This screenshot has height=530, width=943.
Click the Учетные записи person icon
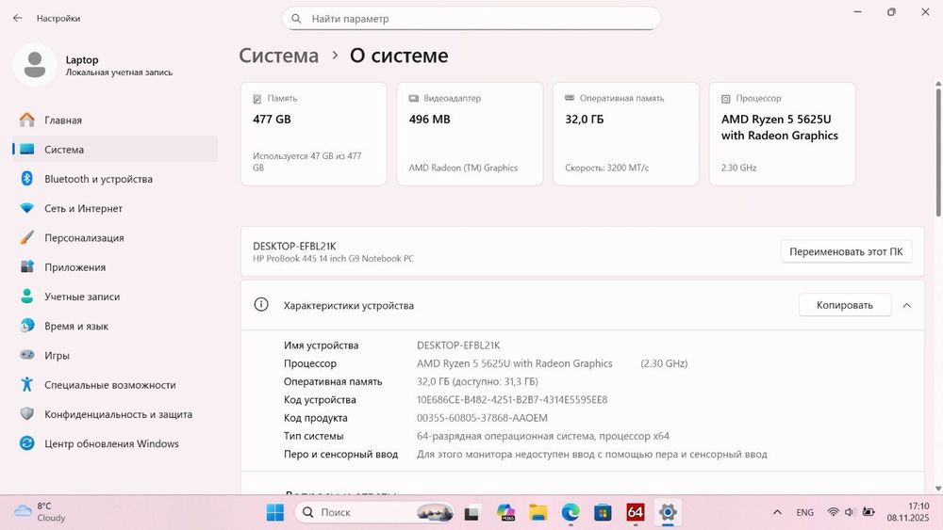[x=27, y=296]
